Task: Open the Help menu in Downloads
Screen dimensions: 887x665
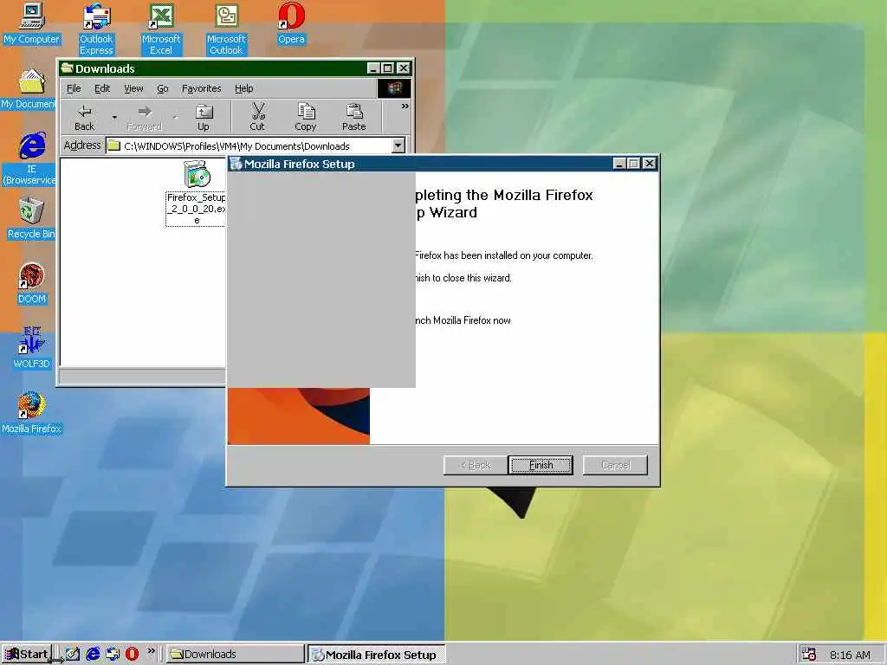Action: tap(243, 89)
